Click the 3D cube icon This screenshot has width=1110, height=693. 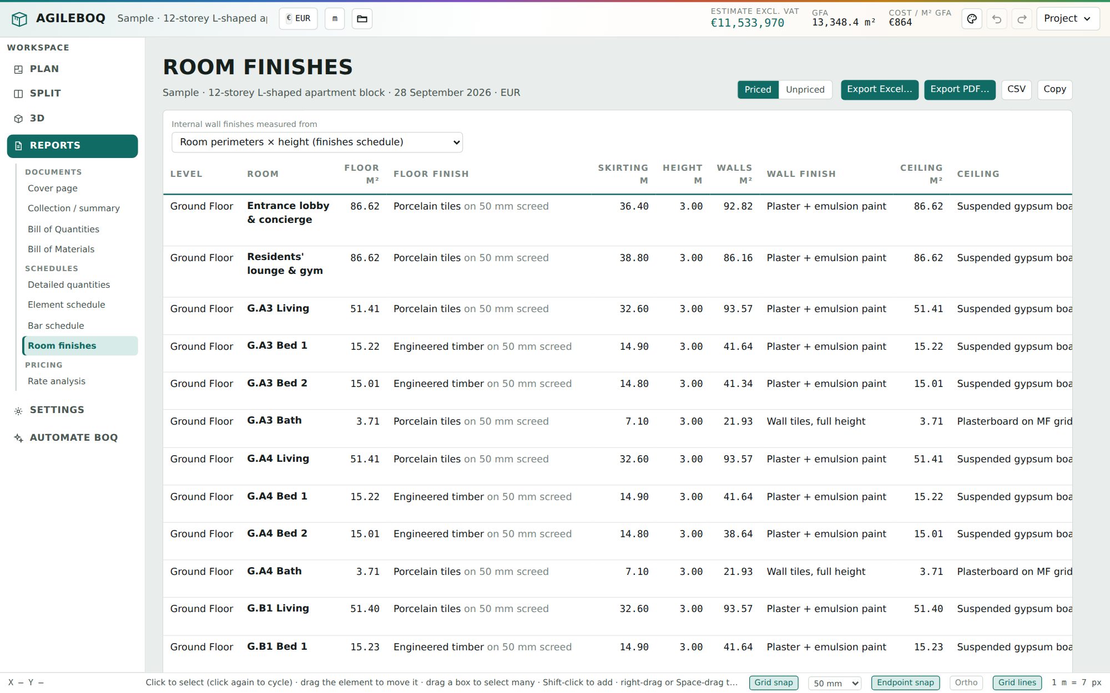(18, 119)
